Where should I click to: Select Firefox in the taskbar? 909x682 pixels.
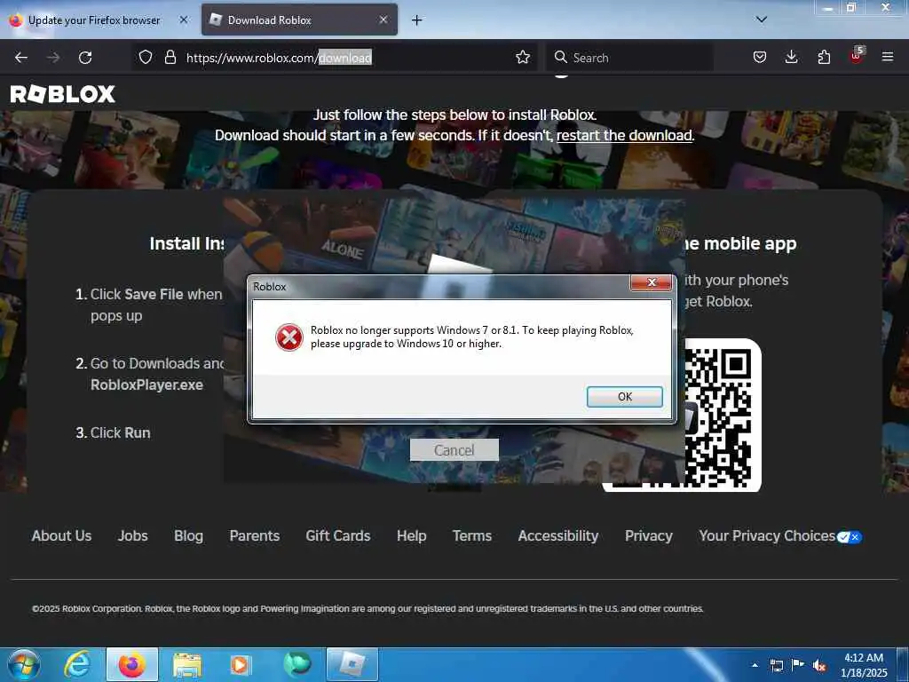132,664
